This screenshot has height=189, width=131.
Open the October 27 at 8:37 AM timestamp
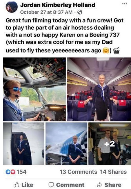coord(46,12)
